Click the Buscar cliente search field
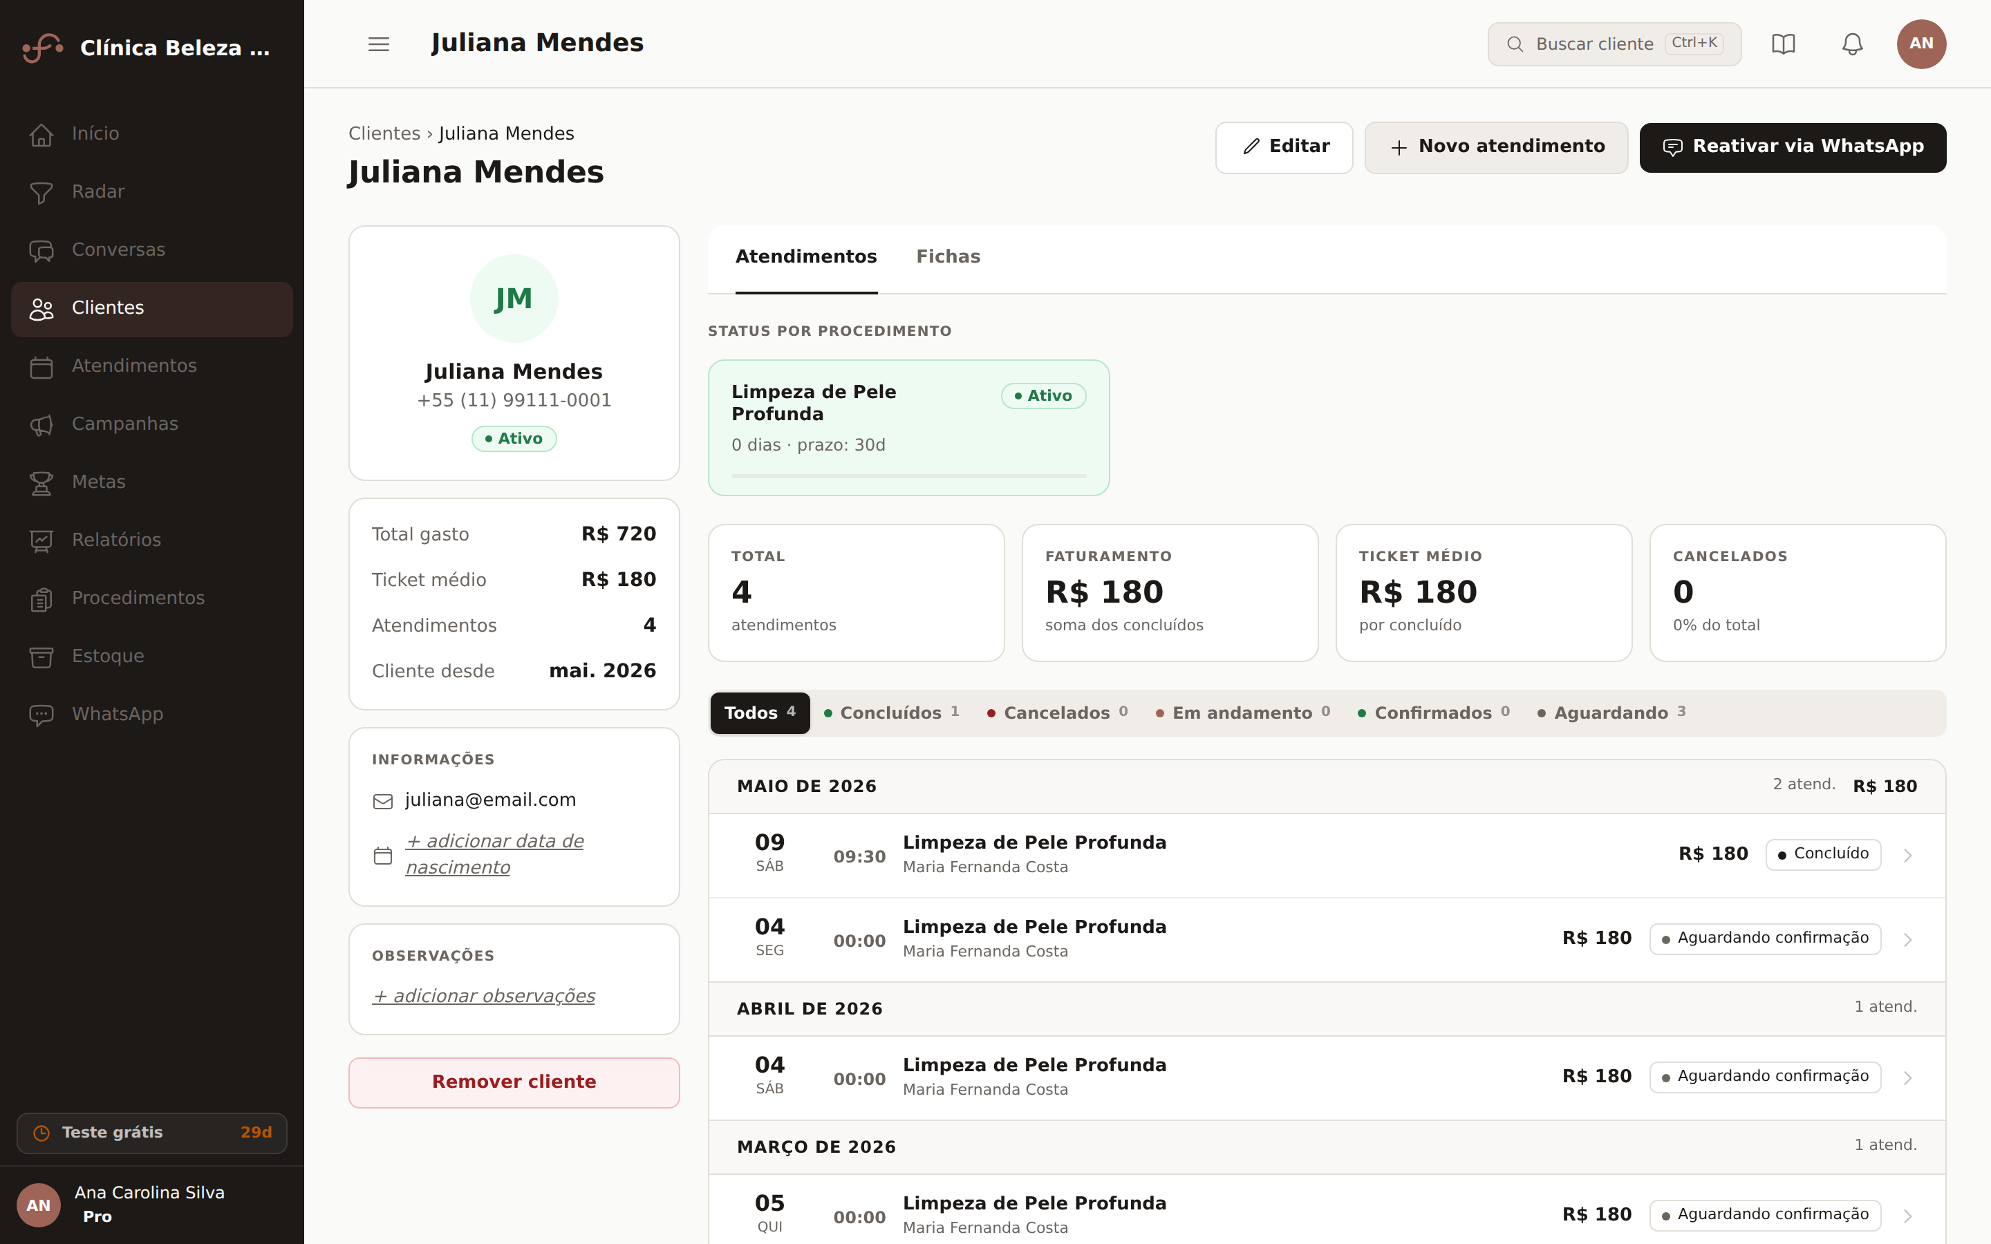Image resolution: width=1991 pixels, height=1244 pixels. point(1614,44)
